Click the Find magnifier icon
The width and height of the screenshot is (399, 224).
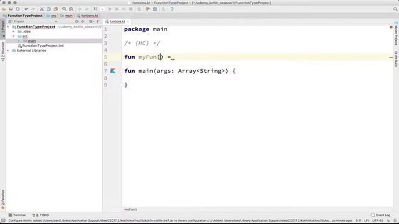point(64,9)
